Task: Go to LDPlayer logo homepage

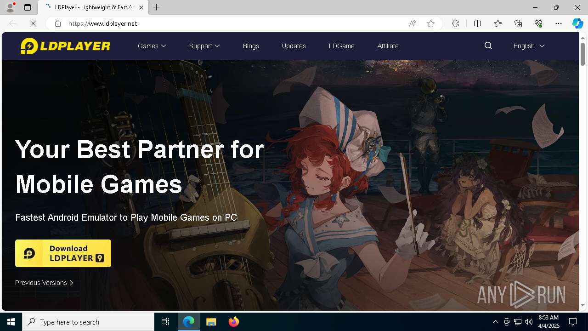Action: click(65, 46)
